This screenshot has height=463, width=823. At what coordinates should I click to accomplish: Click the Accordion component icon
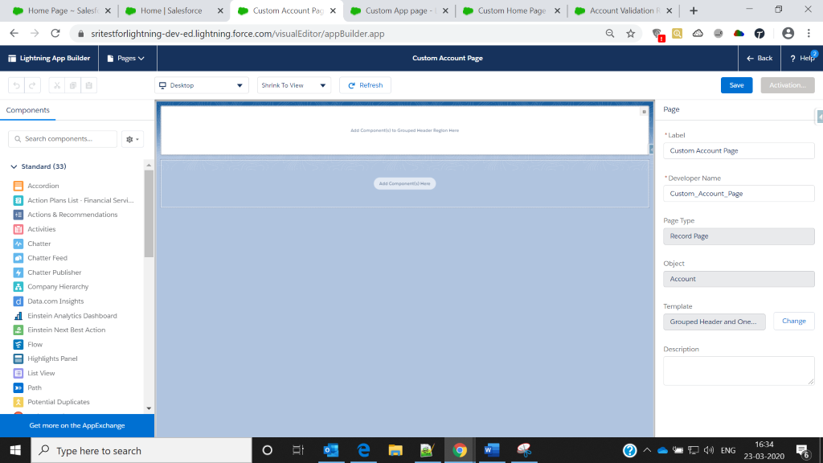(x=18, y=186)
